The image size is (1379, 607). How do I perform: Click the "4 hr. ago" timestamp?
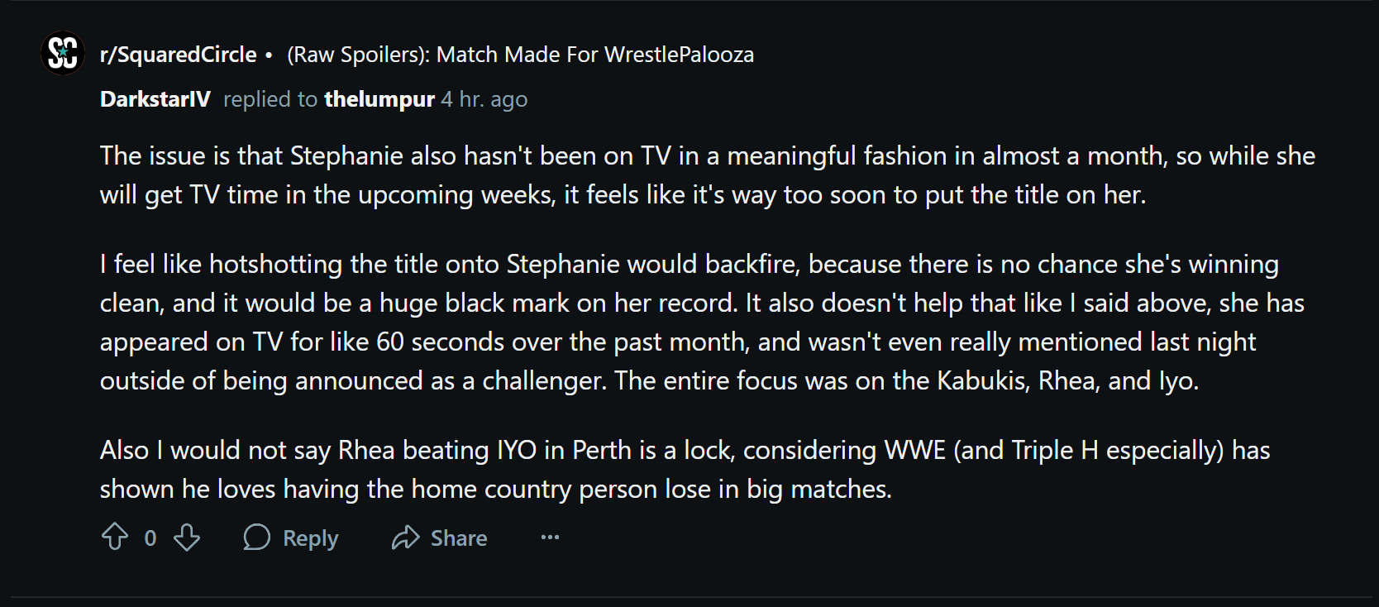tap(484, 99)
